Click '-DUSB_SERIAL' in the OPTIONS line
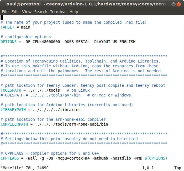The image size is (184, 171). (76, 42)
